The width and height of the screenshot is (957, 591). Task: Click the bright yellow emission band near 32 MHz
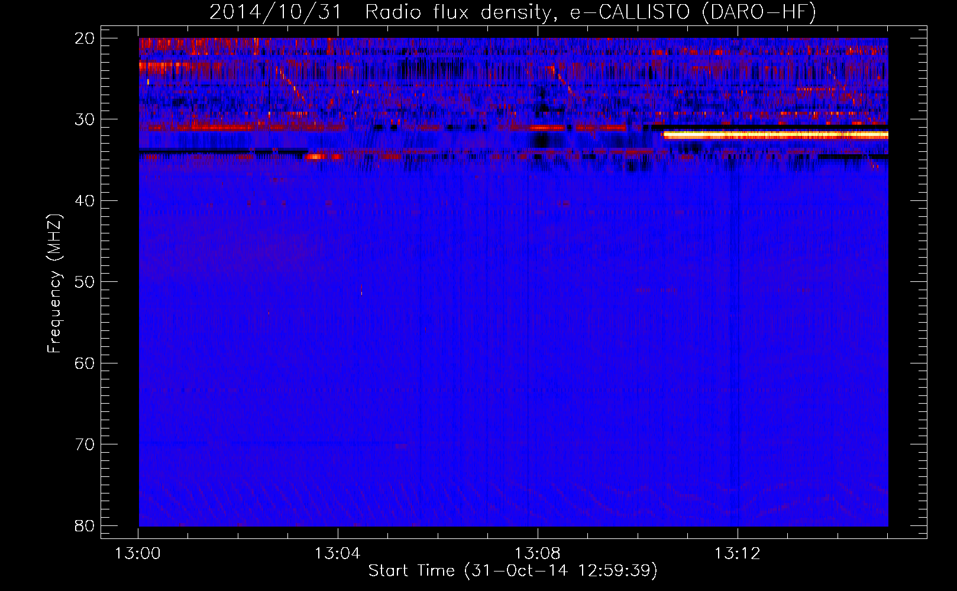click(775, 135)
